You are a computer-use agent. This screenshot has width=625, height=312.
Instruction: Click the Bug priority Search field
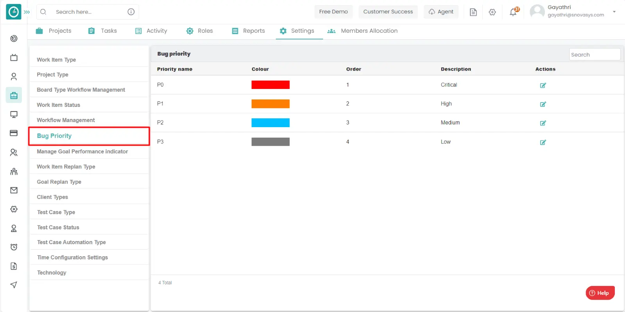[595, 55]
